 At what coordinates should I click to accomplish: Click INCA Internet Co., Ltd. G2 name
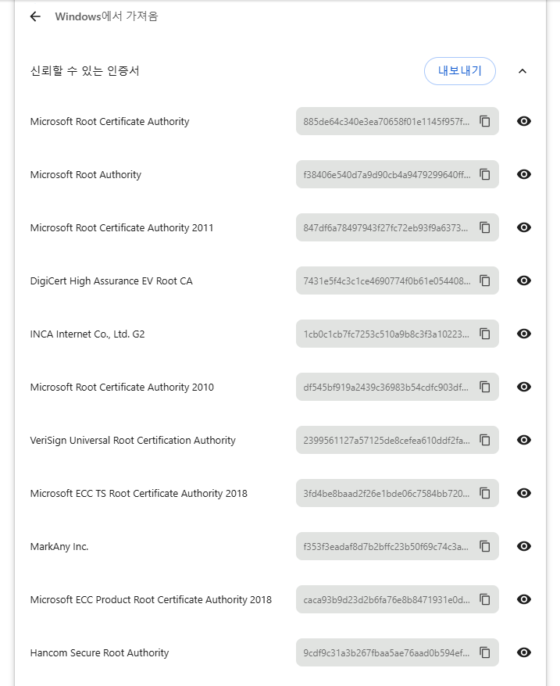tap(87, 334)
